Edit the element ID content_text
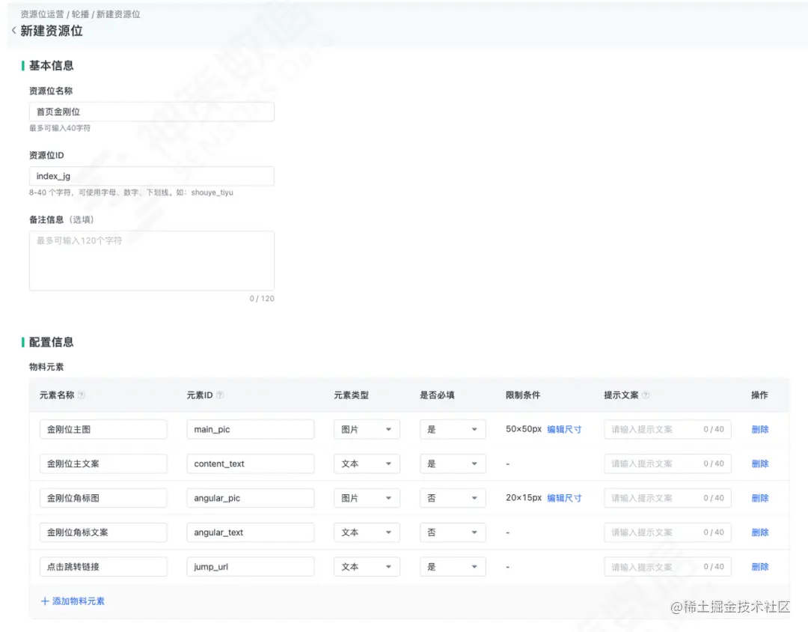Screen dimensions: 808x632 tap(251, 464)
